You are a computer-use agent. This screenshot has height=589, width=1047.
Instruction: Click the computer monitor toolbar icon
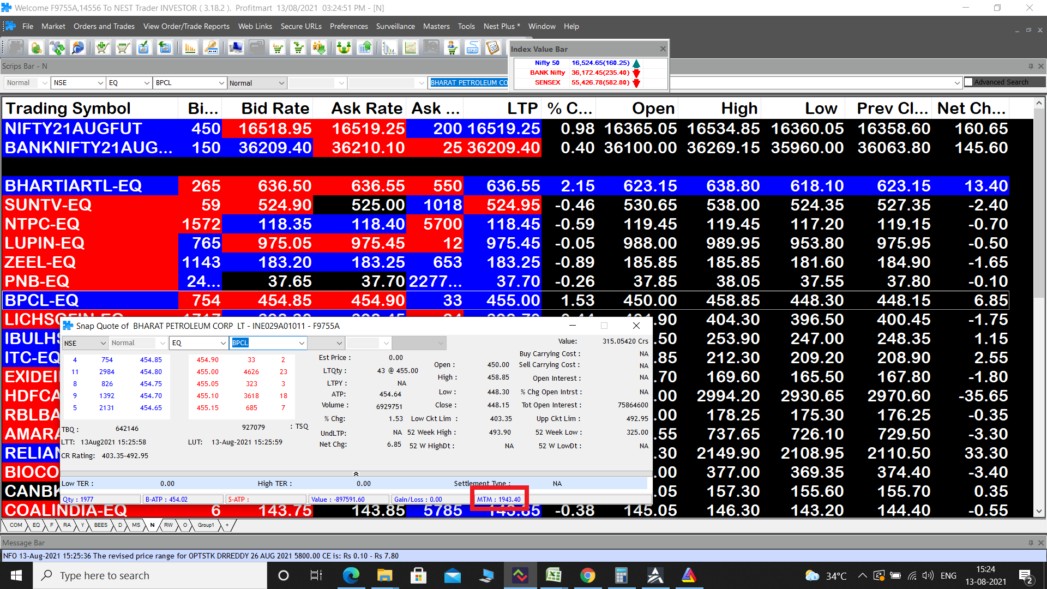coord(236,48)
